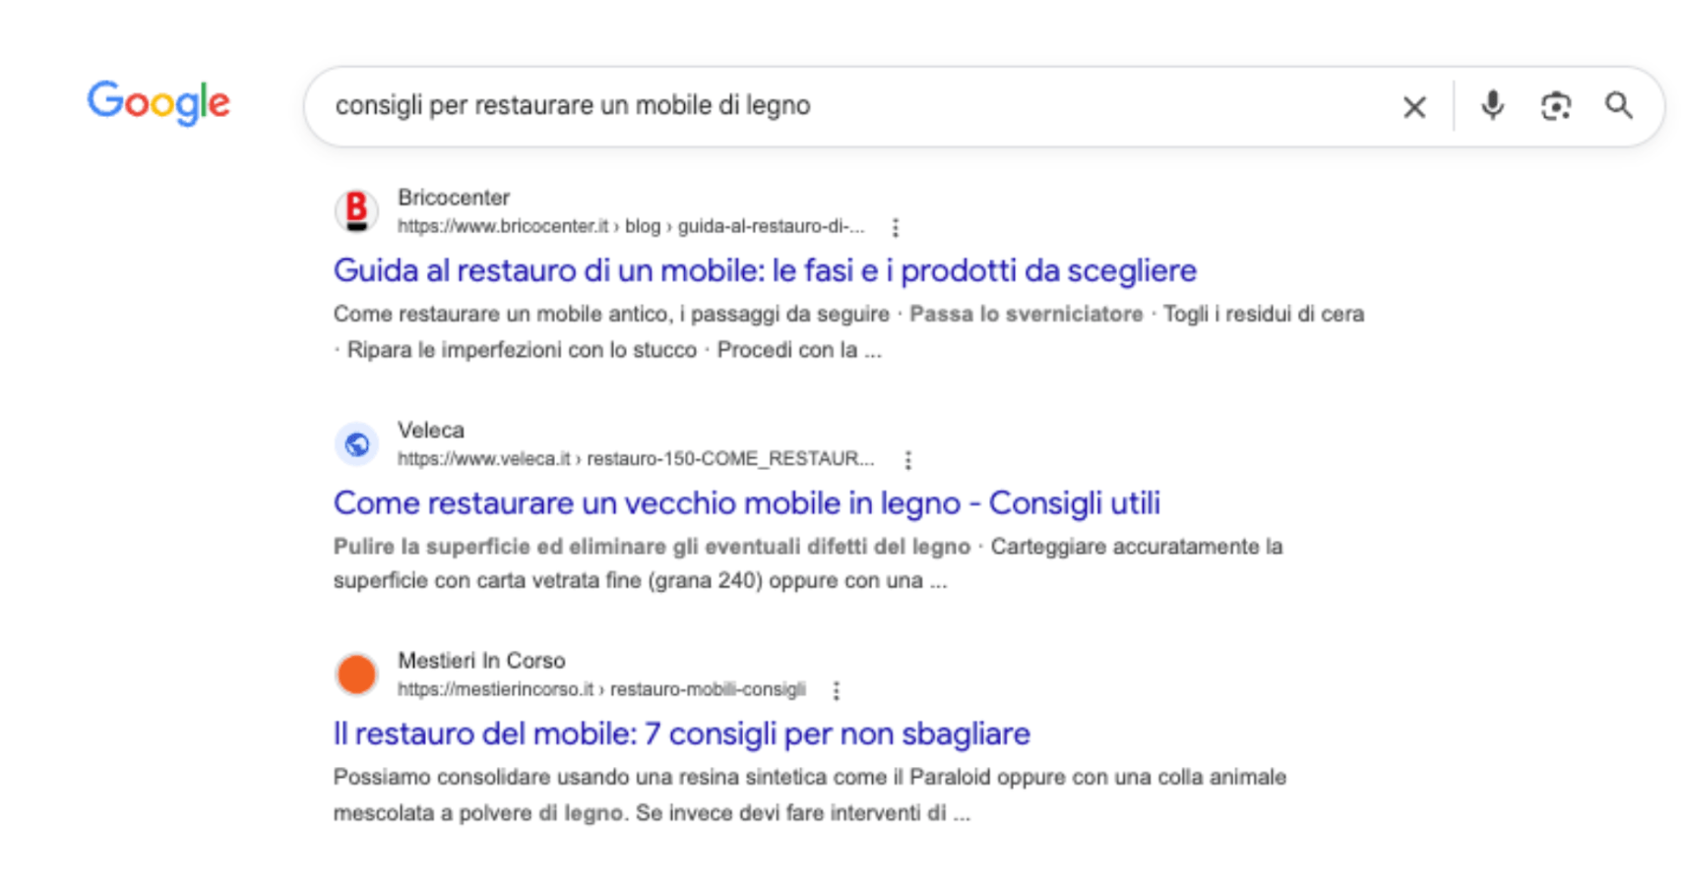Click the Mestieri In Corso orange favicon
This screenshot has width=1685, height=881.
[356, 675]
